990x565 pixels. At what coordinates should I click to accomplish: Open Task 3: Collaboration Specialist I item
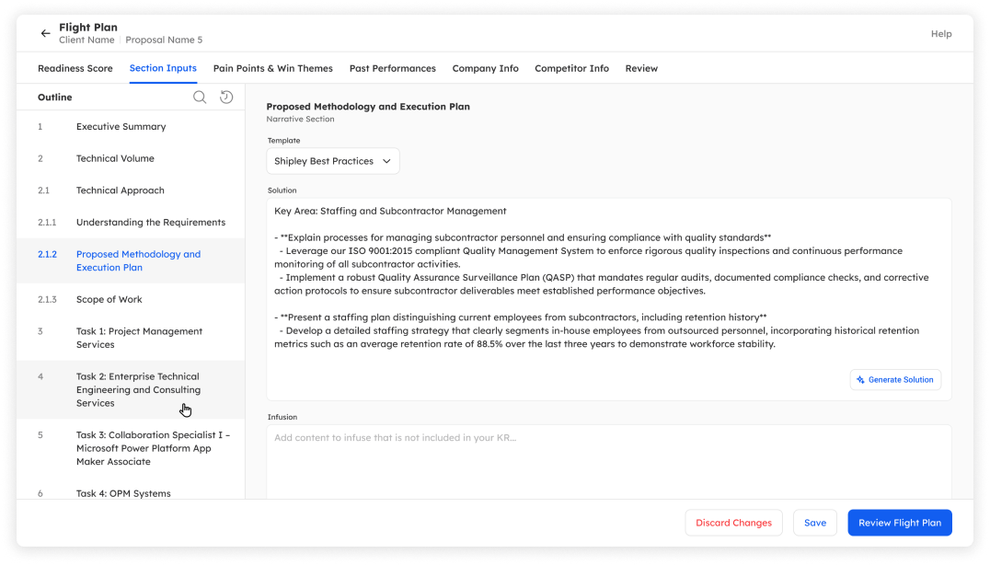[x=131, y=448]
